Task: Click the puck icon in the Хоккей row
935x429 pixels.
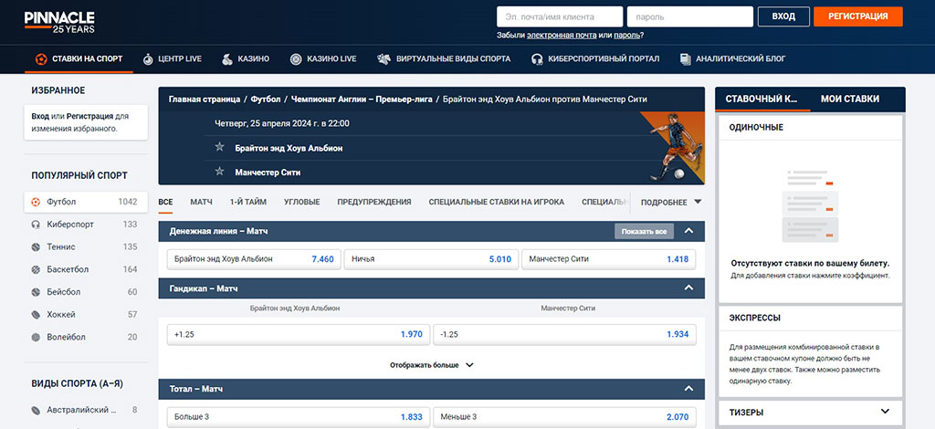Action: [36, 315]
